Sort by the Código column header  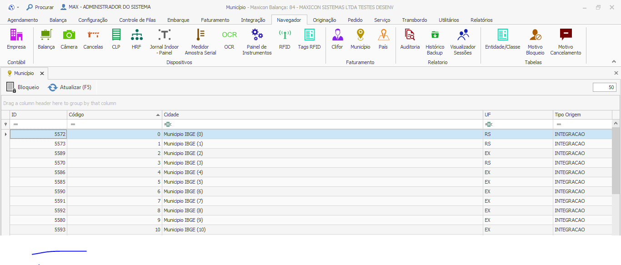pyautogui.click(x=115, y=115)
